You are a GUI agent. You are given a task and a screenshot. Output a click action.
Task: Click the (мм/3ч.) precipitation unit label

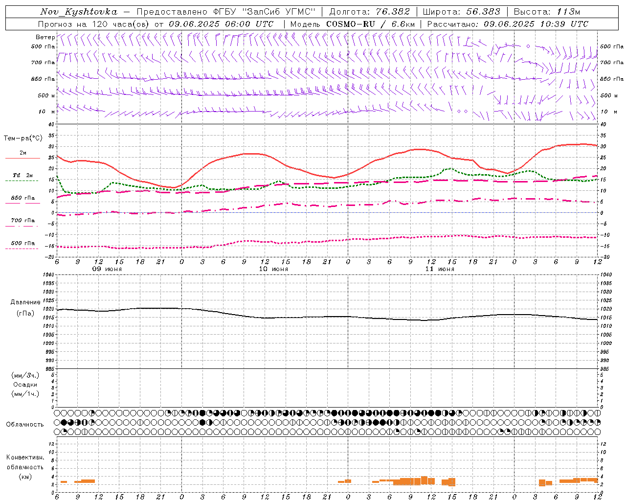tap(25, 375)
